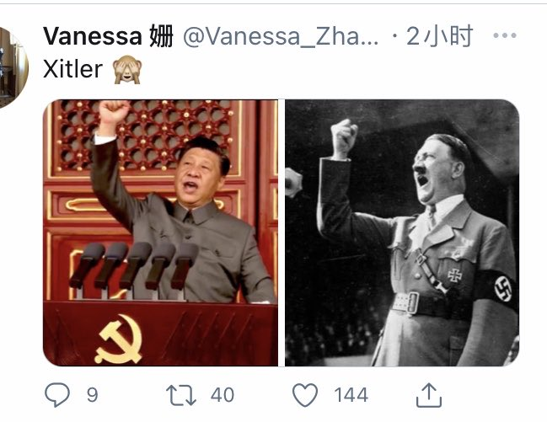Open the share upload arrow icon
547x422 pixels.
pyautogui.click(x=429, y=395)
